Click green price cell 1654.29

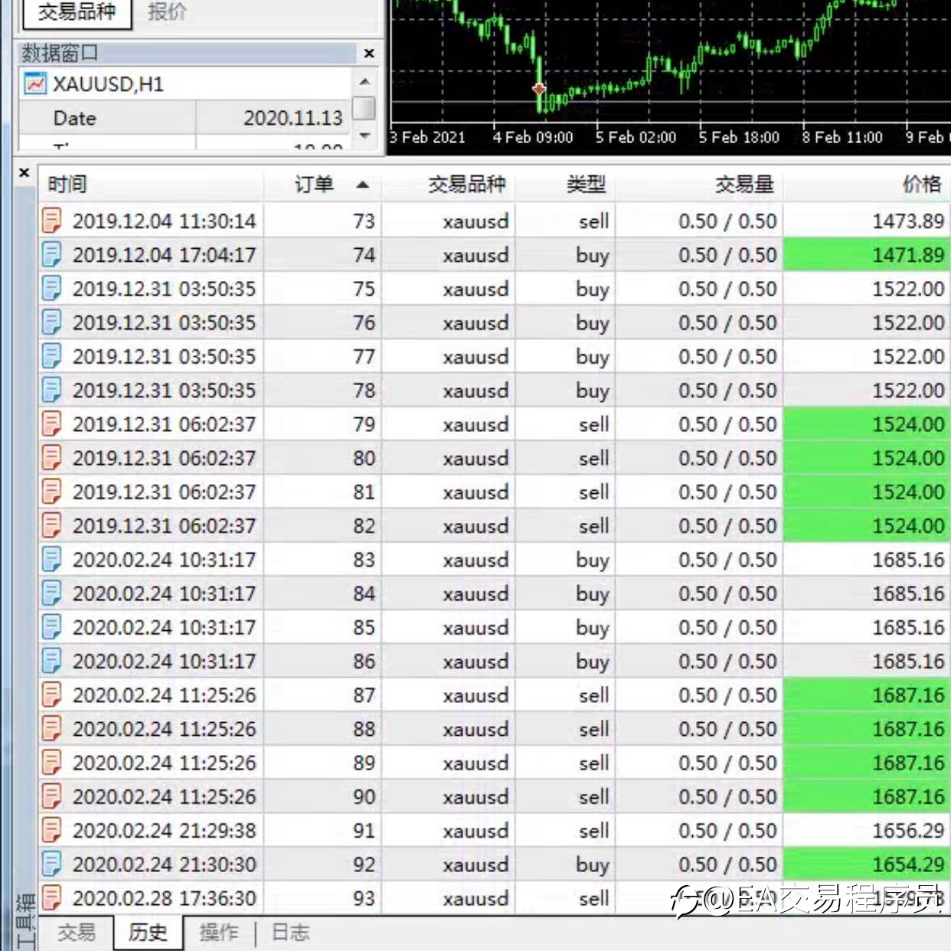(x=867, y=864)
